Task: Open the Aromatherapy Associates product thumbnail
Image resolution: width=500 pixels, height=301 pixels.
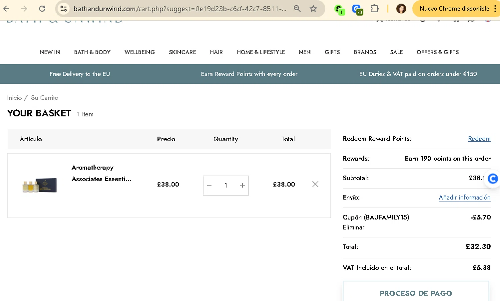Action: click(x=40, y=185)
